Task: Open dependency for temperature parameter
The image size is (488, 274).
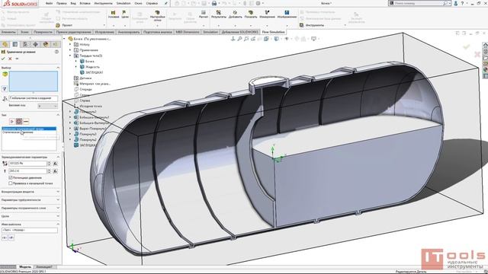Action: click(55, 171)
